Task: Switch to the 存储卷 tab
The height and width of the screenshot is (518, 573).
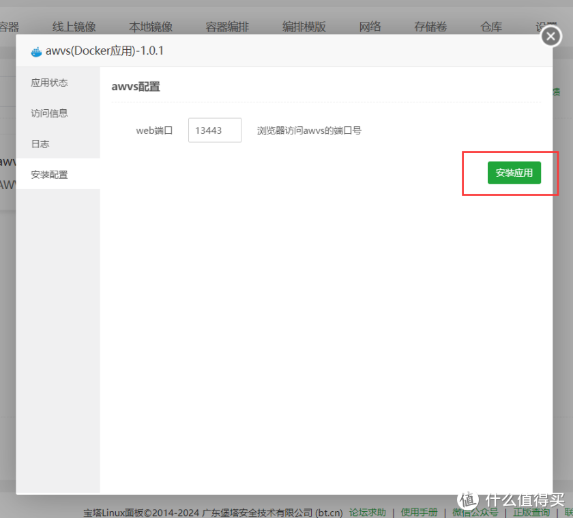Action: [430, 26]
